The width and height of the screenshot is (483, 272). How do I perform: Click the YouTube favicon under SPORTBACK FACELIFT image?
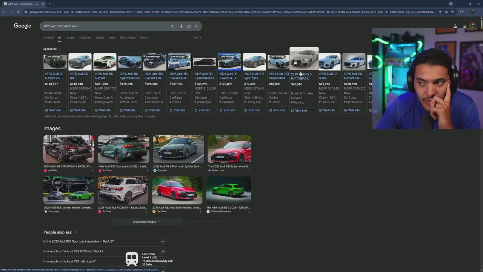[x=45, y=170]
